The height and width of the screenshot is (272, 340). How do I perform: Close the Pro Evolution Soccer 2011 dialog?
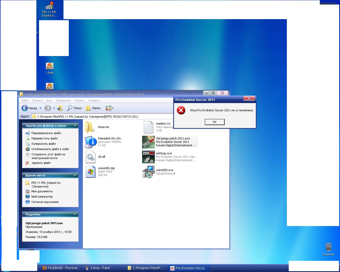tap(249, 98)
